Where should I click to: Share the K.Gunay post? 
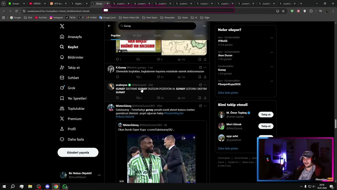205,77
